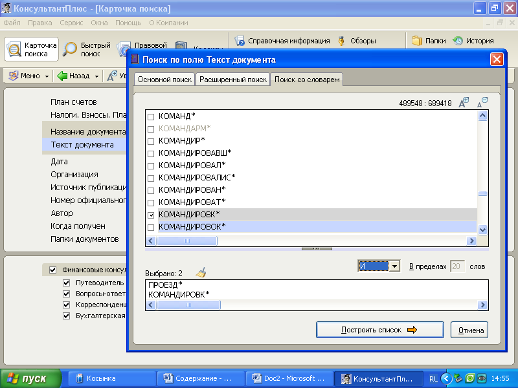The image size is (518, 388).
Task: Click the Меню toolbar icon
Action: coord(14,76)
